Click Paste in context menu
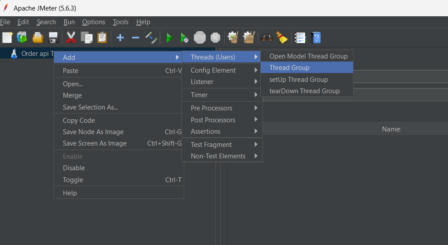This screenshot has width=448, height=245. (118, 71)
